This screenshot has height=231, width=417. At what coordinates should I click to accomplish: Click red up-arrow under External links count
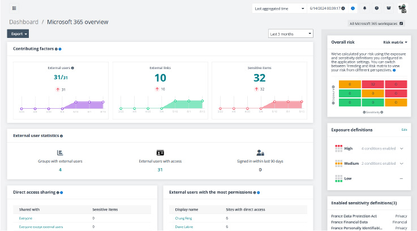tap(157, 89)
